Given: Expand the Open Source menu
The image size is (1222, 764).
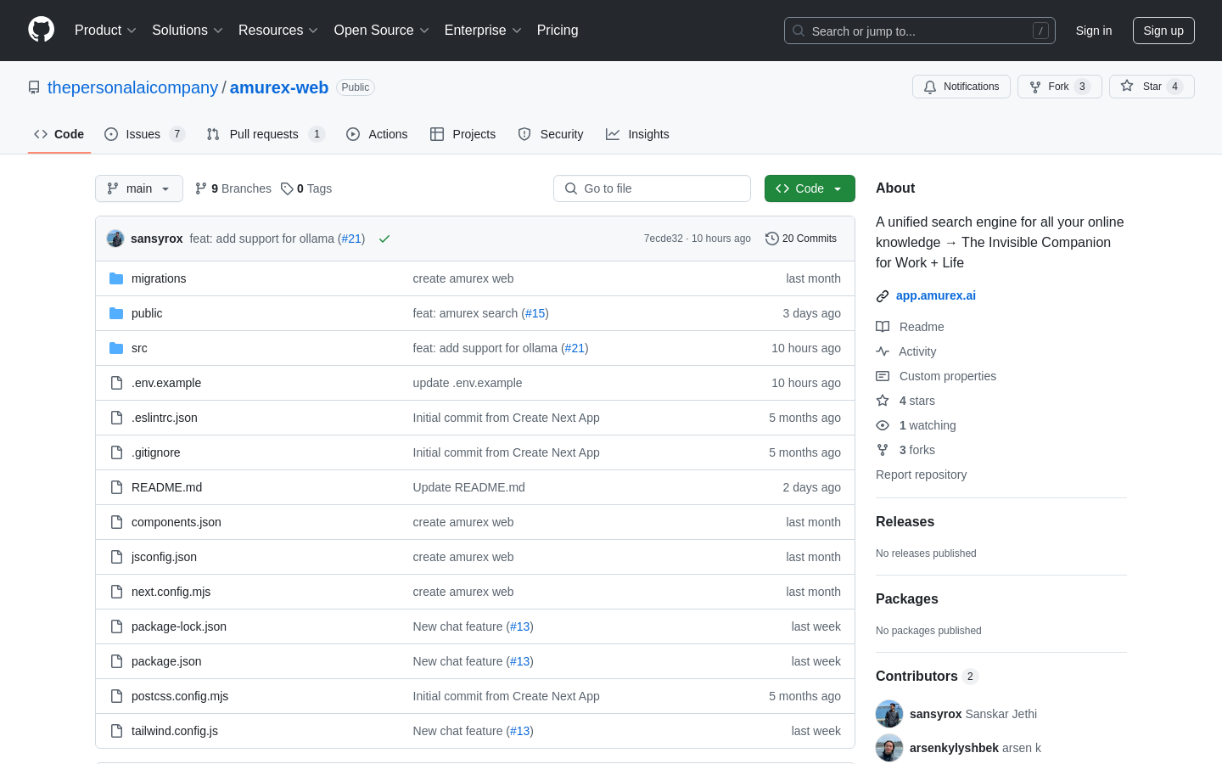Looking at the screenshot, I should [382, 31].
